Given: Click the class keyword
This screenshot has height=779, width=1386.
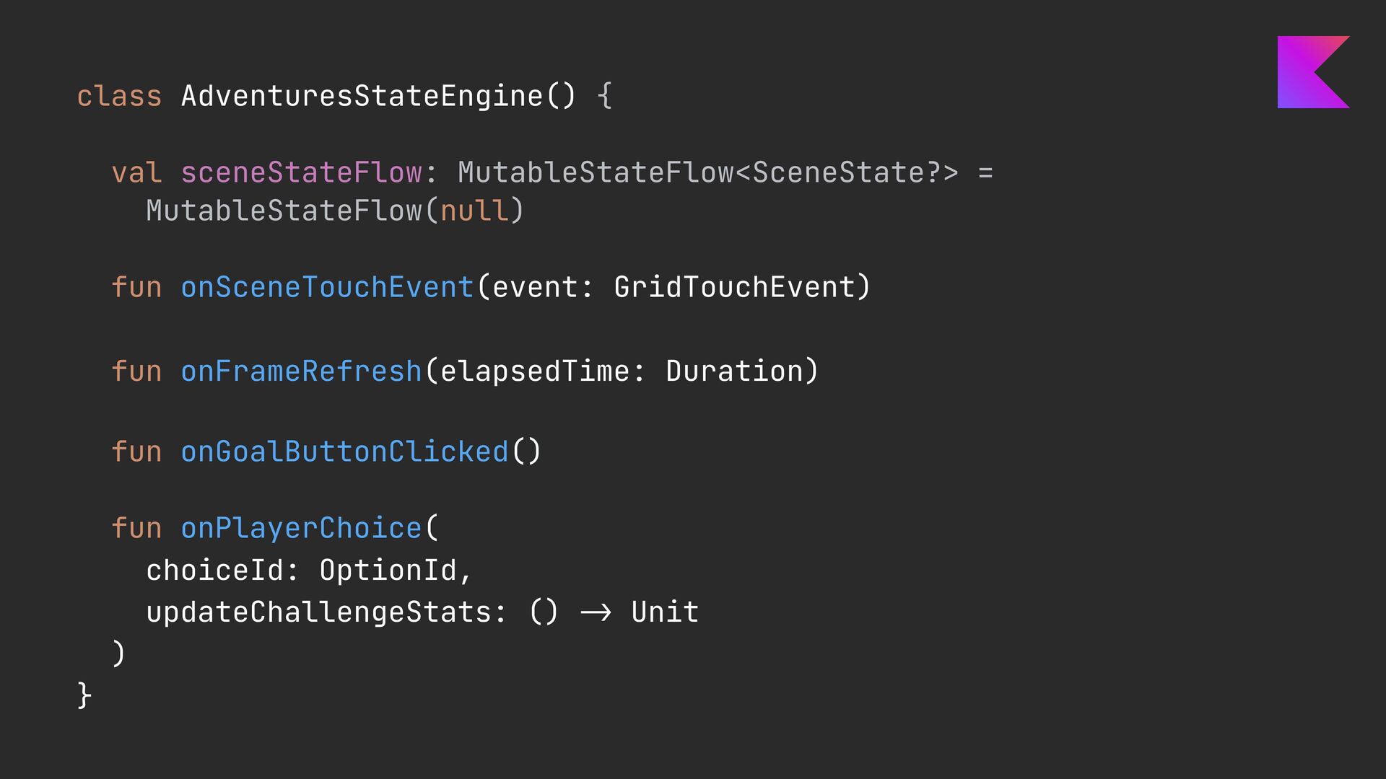Looking at the screenshot, I should click(119, 96).
